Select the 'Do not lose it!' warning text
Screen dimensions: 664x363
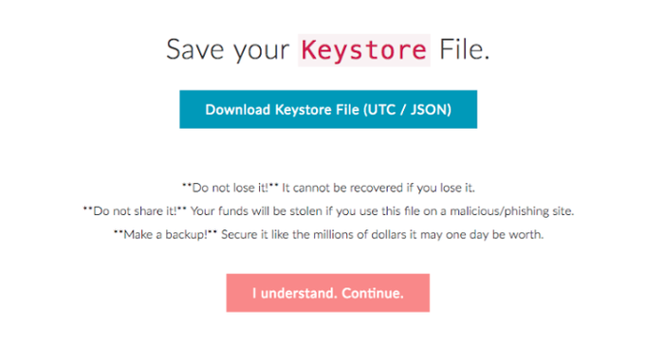[231, 188]
